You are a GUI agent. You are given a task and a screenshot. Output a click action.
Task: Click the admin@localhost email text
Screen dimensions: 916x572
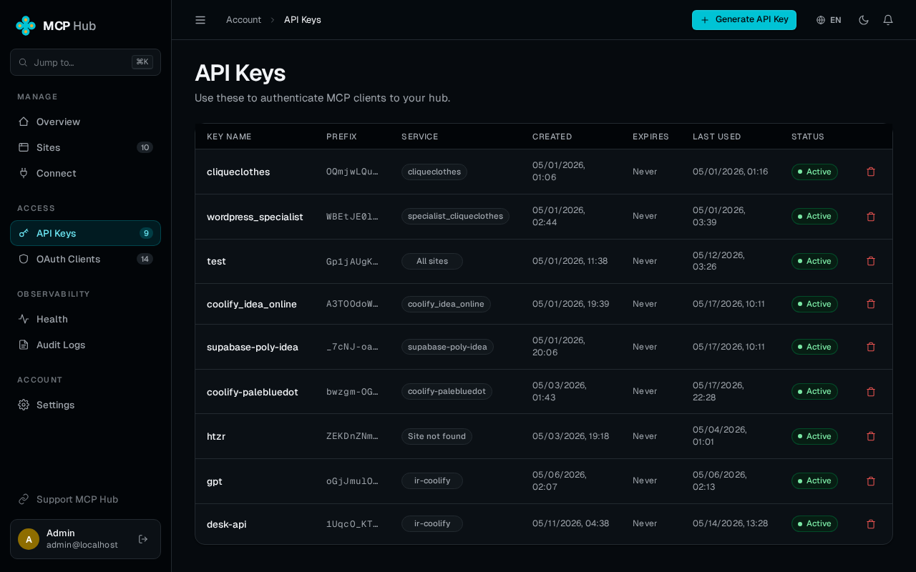click(x=82, y=545)
